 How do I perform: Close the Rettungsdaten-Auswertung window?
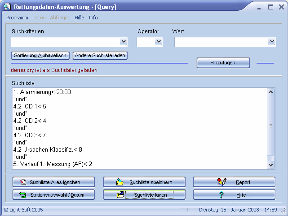[x=281, y=7]
